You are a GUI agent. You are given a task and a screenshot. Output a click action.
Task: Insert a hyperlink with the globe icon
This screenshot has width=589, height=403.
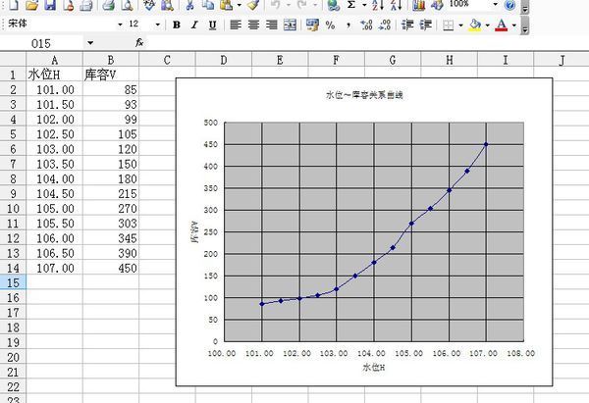pos(333,5)
